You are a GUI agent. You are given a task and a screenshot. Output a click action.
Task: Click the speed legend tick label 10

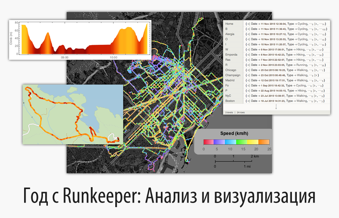(230, 149)
